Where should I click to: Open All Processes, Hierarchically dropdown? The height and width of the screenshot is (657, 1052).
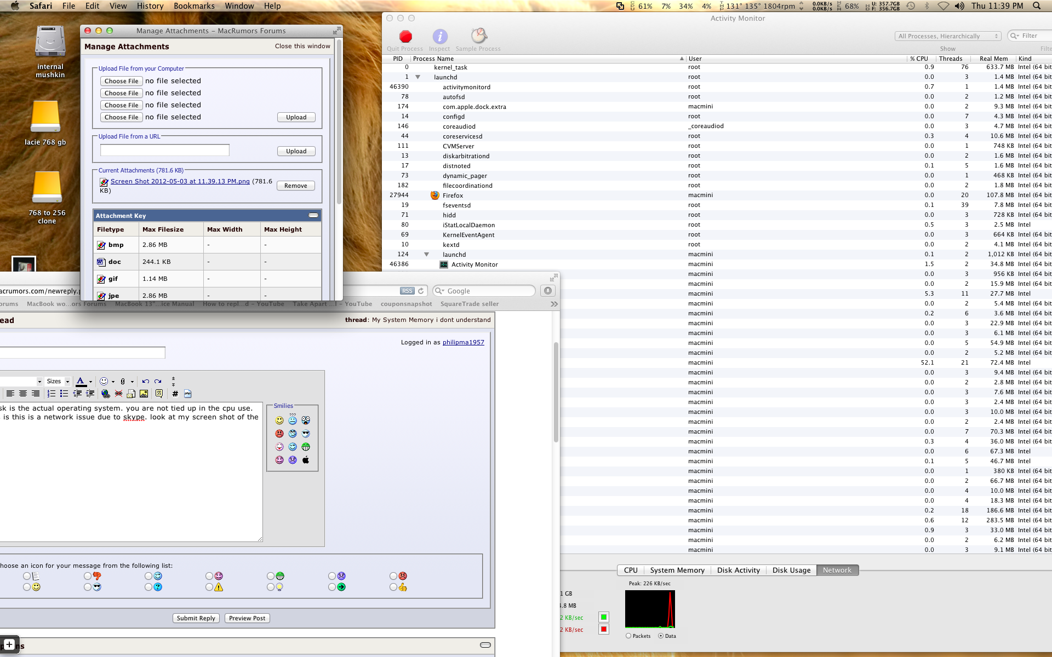click(x=948, y=36)
